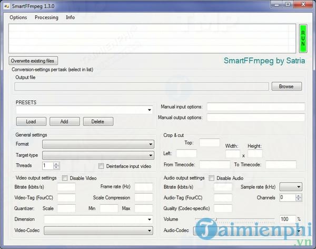The width and height of the screenshot is (316, 249).
Task: Click the video Bitrate (kbits/s) field
Action: pyautogui.click(x=66, y=187)
